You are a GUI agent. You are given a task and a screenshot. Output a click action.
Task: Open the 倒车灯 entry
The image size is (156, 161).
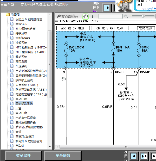(20, 146)
